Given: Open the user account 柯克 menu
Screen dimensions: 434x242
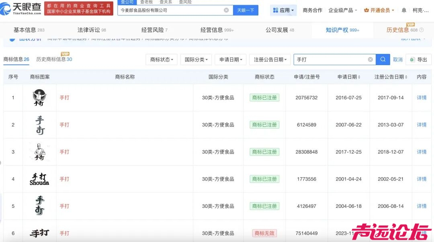Looking at the screenshot, I should (x=420, y=10).
